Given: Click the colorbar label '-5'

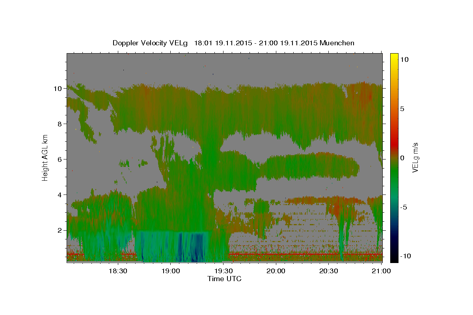Looking at the screenshot, I should 404,207.
